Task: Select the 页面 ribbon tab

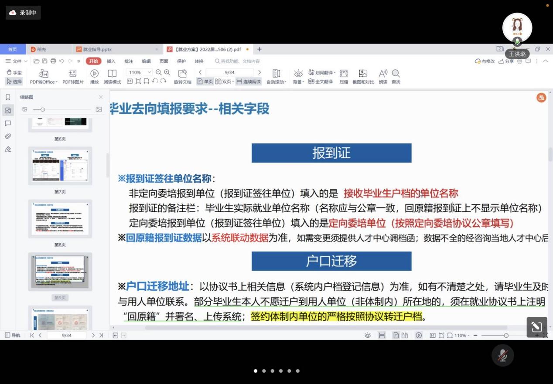Action: pos(164,61)
